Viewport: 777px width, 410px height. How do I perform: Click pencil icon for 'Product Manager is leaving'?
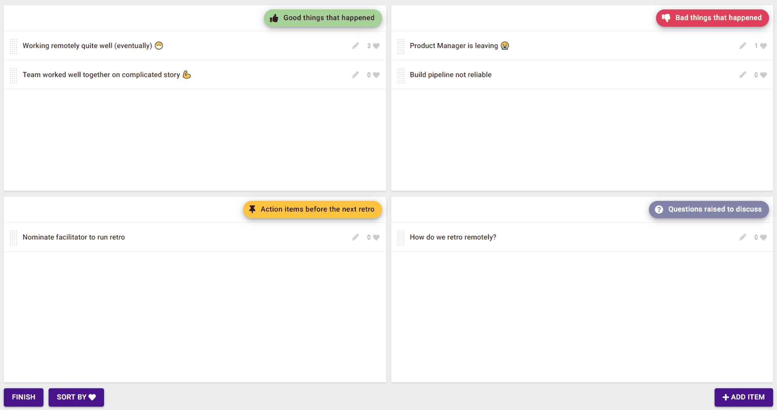pyautogui.click(x=743, y=46)
